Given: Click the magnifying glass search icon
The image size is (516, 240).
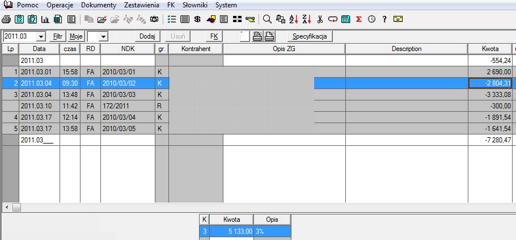Looking at the screenshot, I should coord(267,19).
